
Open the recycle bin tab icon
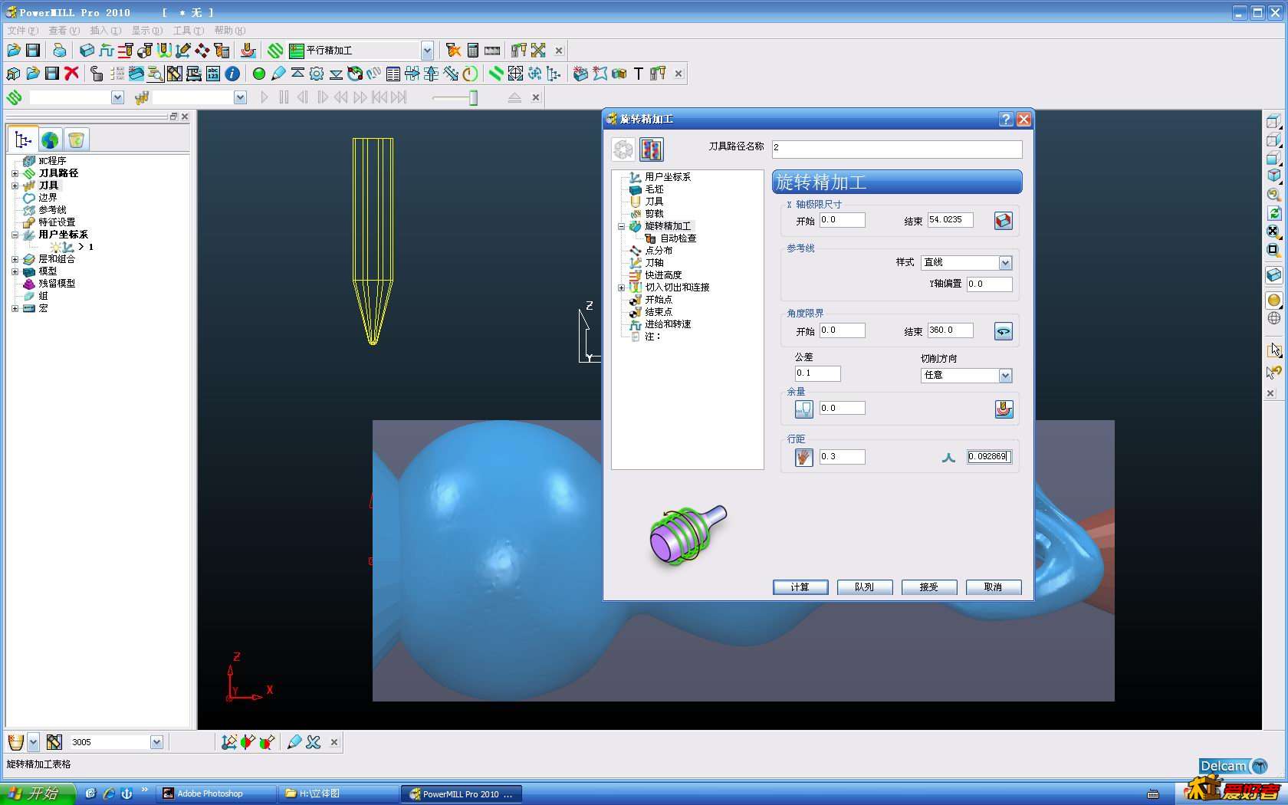tap(76, 140)
